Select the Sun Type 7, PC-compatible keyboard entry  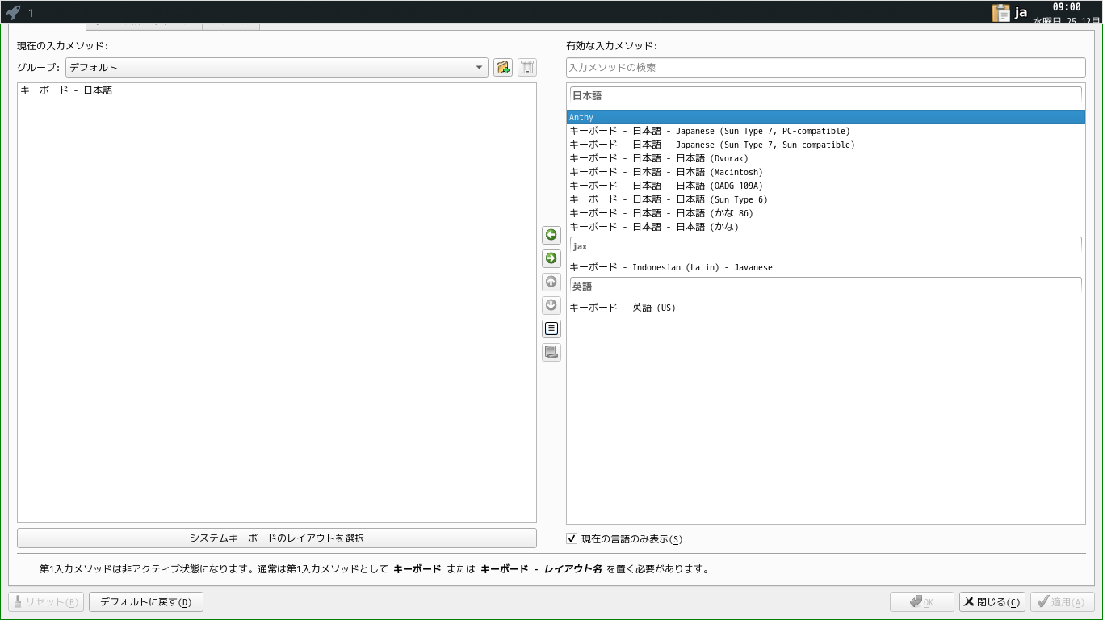coord(825,131)
